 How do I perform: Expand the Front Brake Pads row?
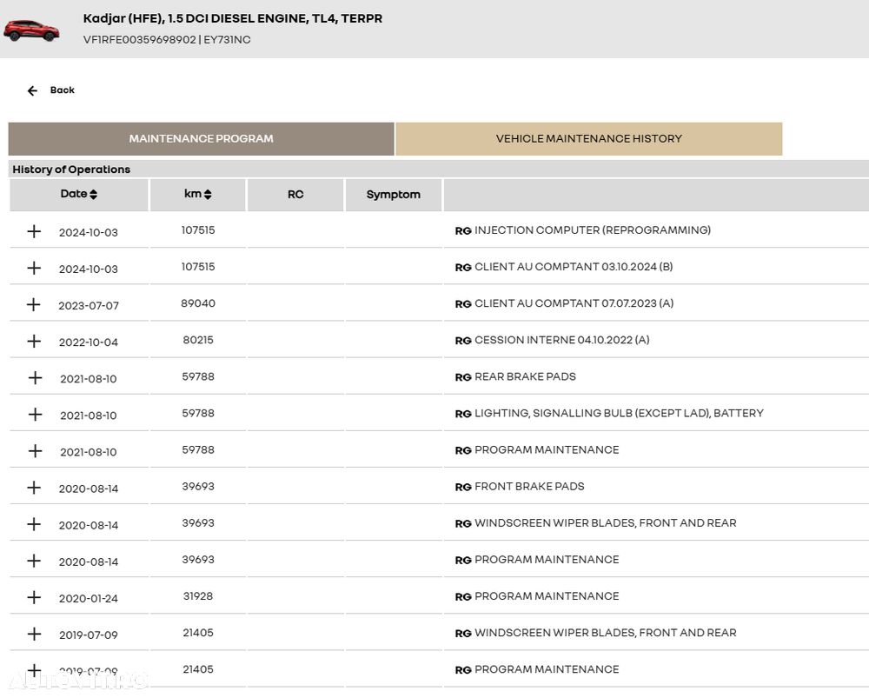point(35,488)
